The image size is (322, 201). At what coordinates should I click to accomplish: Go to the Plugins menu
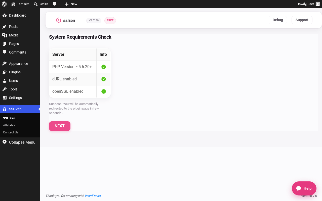coord(20,72)
